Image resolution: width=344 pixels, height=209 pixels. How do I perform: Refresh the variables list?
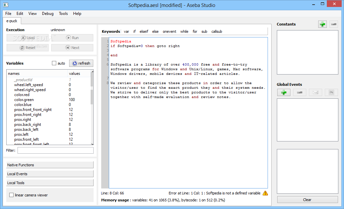click(x=81, y=63)
